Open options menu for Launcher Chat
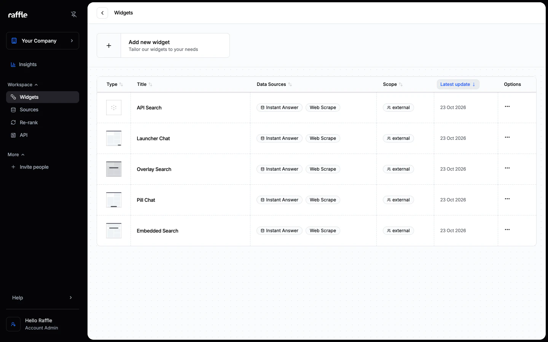The image size is (548, 342). coord(507,137)
